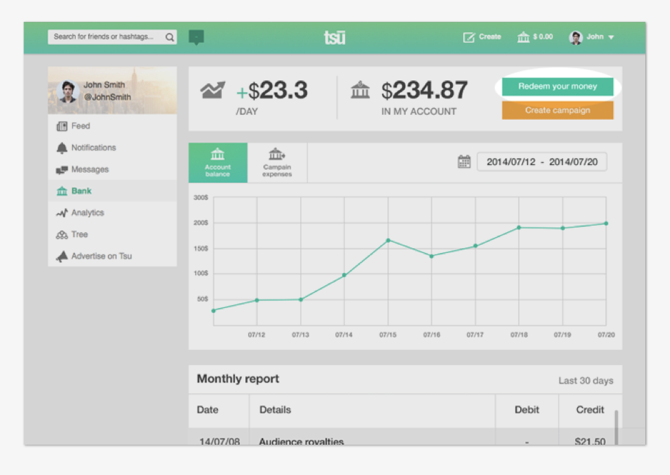This screenshot has height=475, width=670.
Task: Click the Create pencil icon
Action: (x=469, y=37)
